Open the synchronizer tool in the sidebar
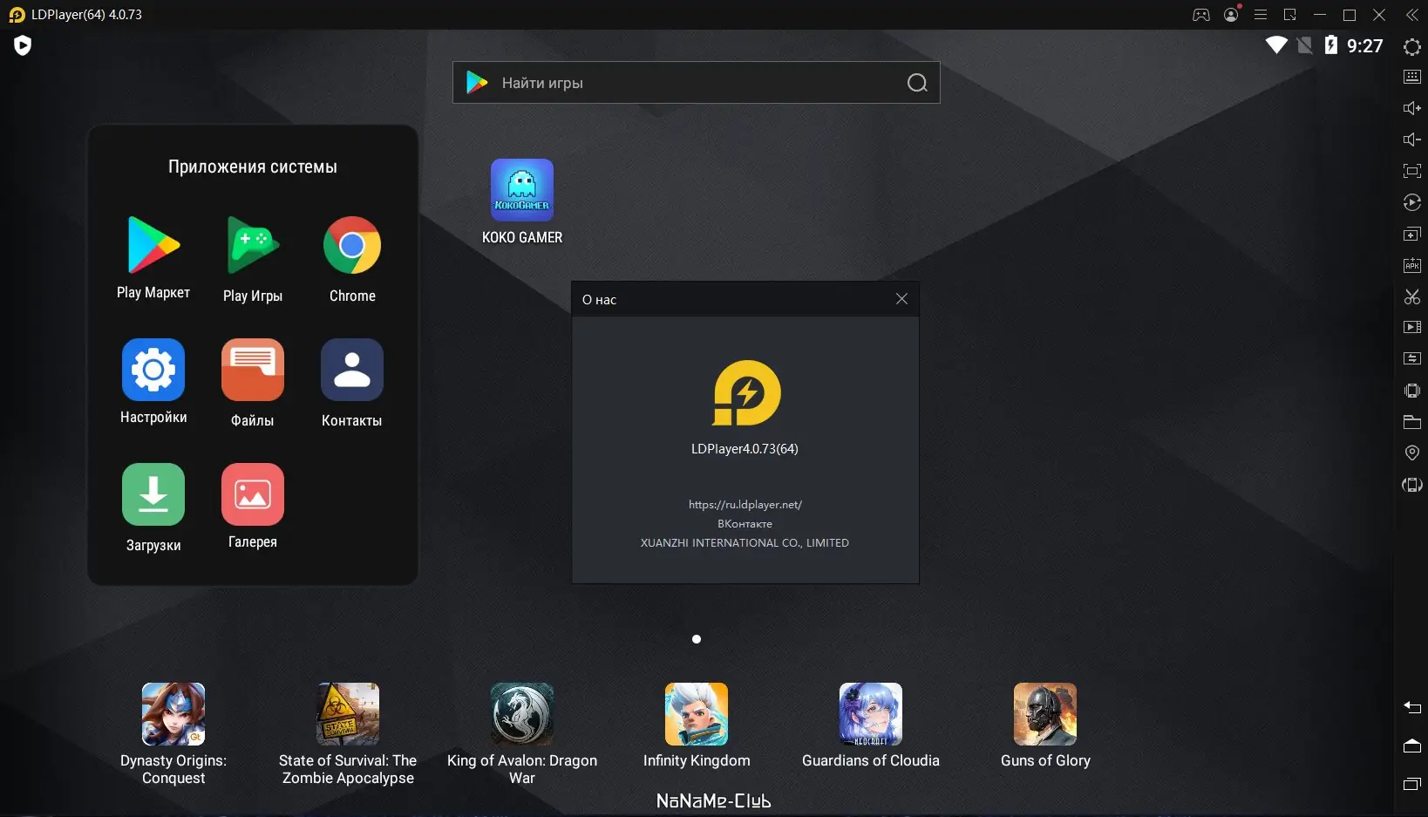Image resolution: width=1428 pixels, height=817 pixels. [x=1412, y=358]
